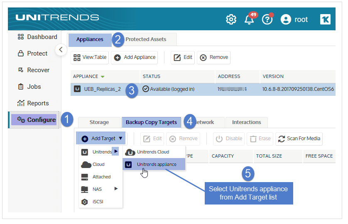This screenshot has height=224, width=348.
Task: Open the notifications bell with 49 alerts
Action: (x=250, y=19)
